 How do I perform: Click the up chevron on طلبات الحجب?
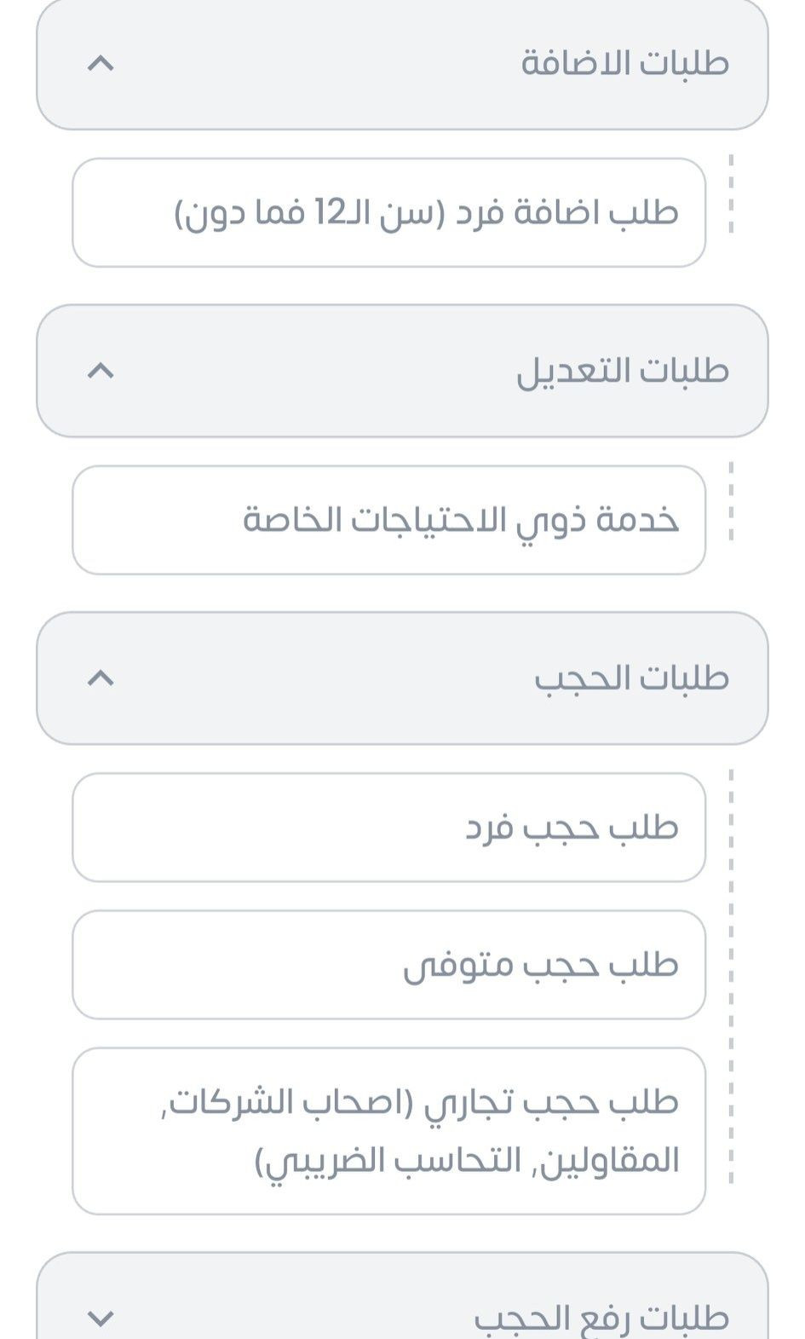pos(101,678)
